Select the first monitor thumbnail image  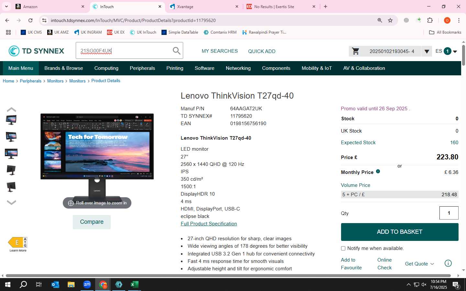11,120
